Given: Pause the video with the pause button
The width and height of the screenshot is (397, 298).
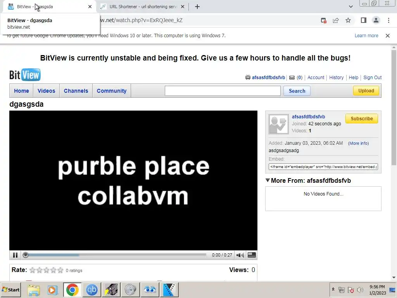Looking at the screenshot, I should click(x=15, y=255).
